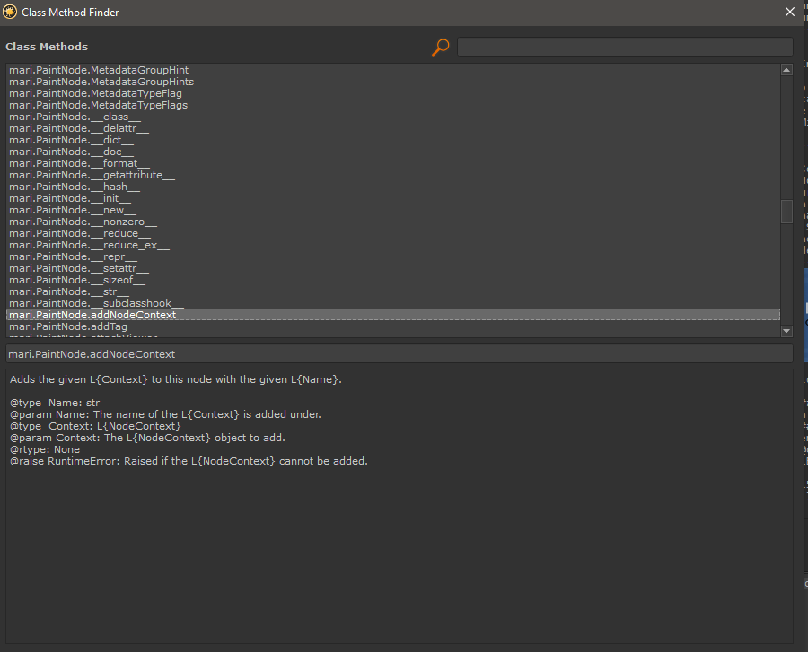
Task: Click the Mari application icon in the title bar
Action: [x=12, y=12]
